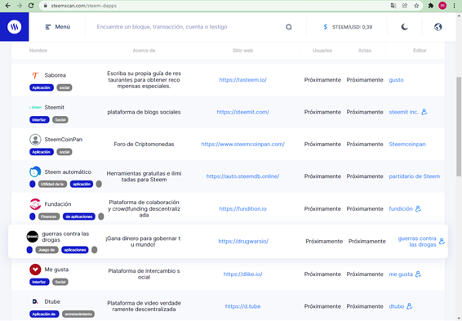Click Aplicación tag under SteemCoinPan
This screenshot has width=462, height=321.
point(42,152)
